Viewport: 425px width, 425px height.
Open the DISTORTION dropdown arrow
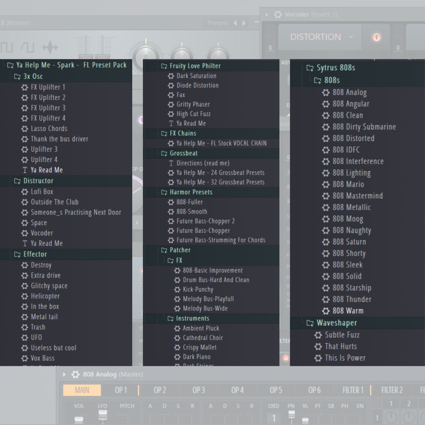(350, 37)
